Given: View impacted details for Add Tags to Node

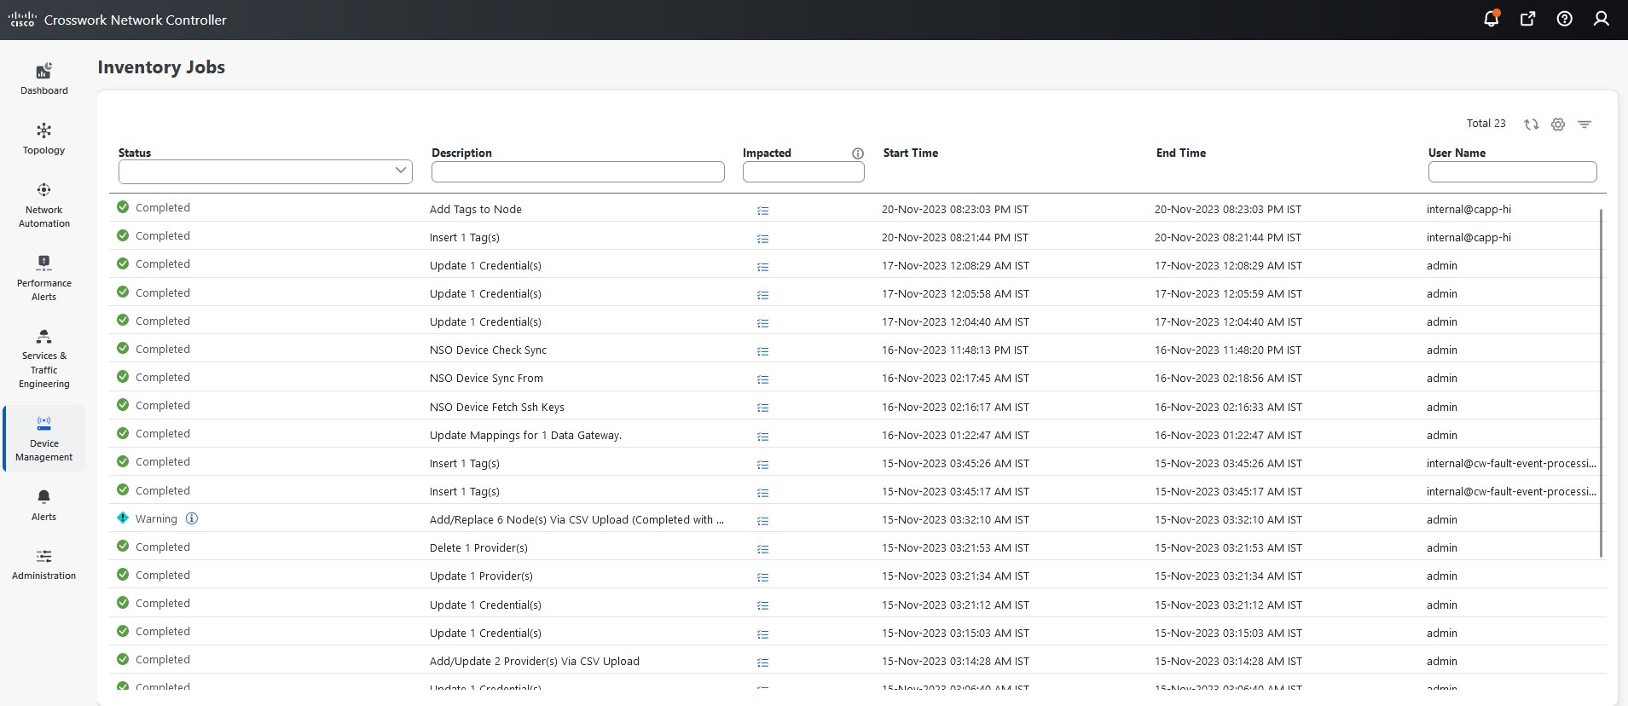Looking at the screenshot, I should click(x=762, y=211).
